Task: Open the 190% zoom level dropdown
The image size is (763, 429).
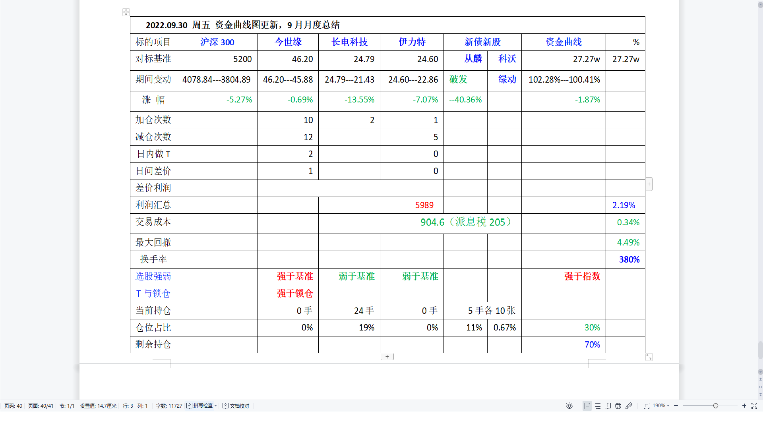Action: pos(661,406)
